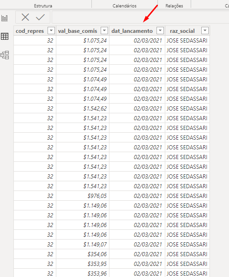
Task: Open the Model relationships view
Action: point(5,55)
